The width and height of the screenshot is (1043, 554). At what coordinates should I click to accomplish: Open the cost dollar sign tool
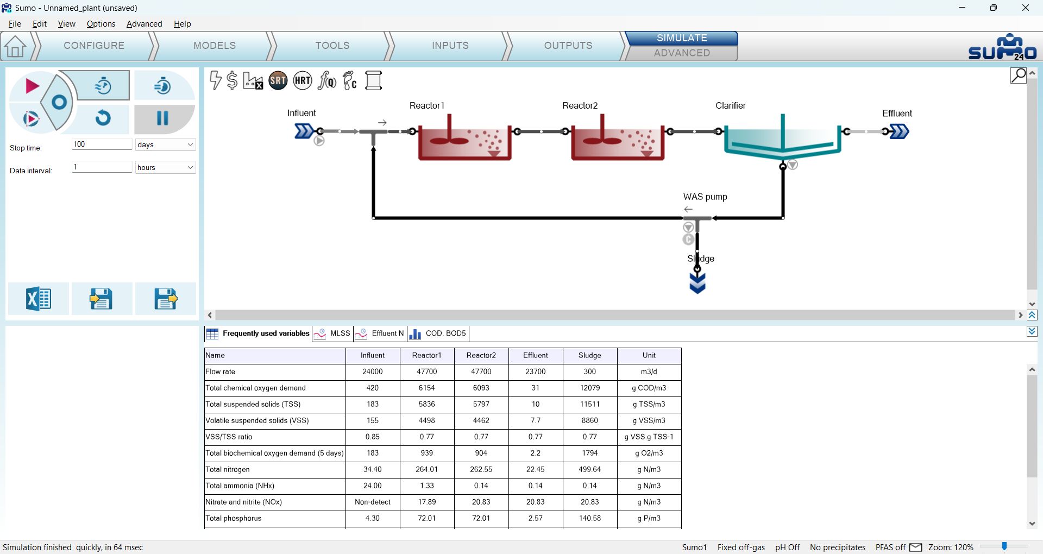(232, 80)
